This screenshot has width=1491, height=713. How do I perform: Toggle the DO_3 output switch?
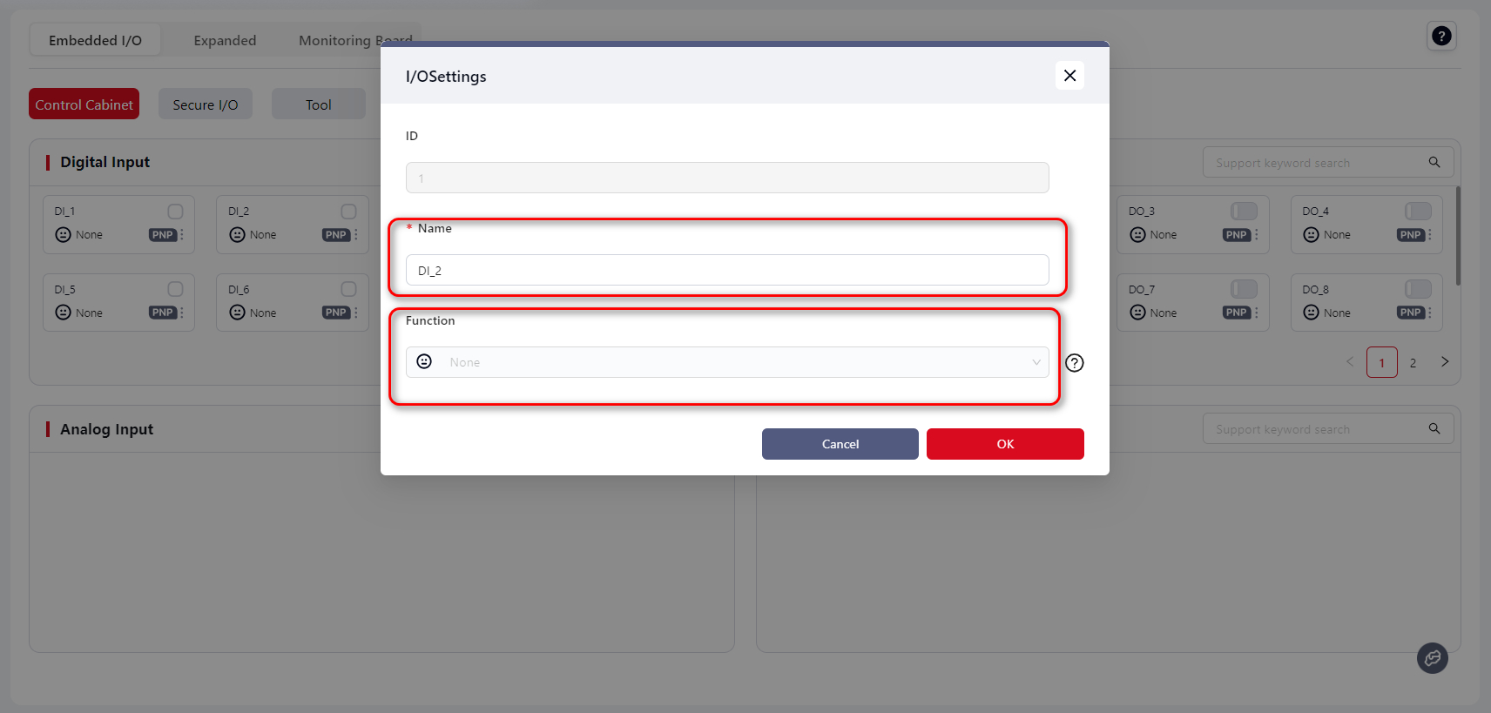tap(1244, 212)
